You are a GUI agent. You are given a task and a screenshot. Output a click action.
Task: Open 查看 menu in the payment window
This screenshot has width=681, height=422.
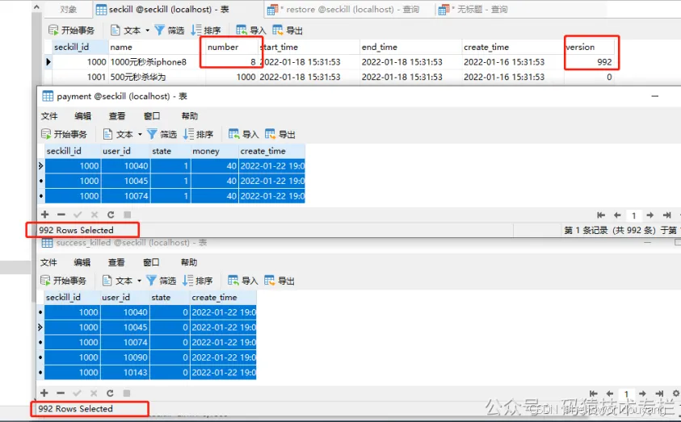[x=117, y=116]
